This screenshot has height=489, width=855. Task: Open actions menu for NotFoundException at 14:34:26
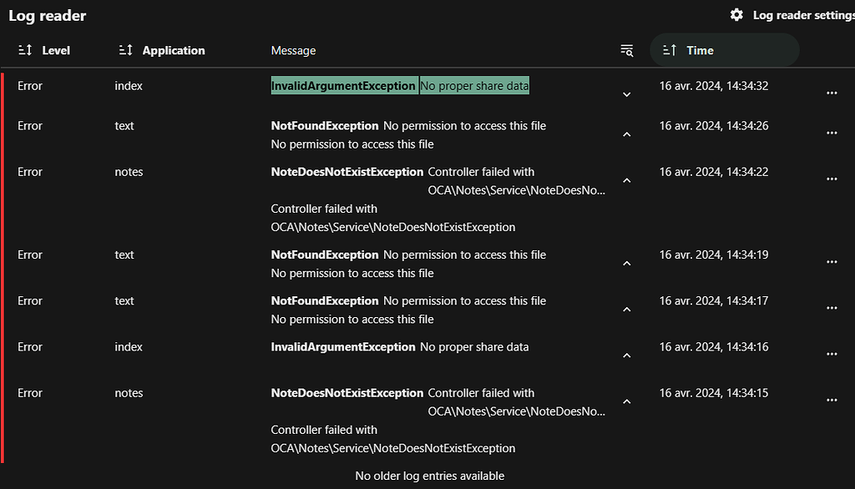coord(832,132)
